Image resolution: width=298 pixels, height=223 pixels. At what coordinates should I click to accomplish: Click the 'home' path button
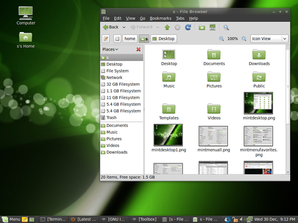pyautogui.click(x=130, y=39)
